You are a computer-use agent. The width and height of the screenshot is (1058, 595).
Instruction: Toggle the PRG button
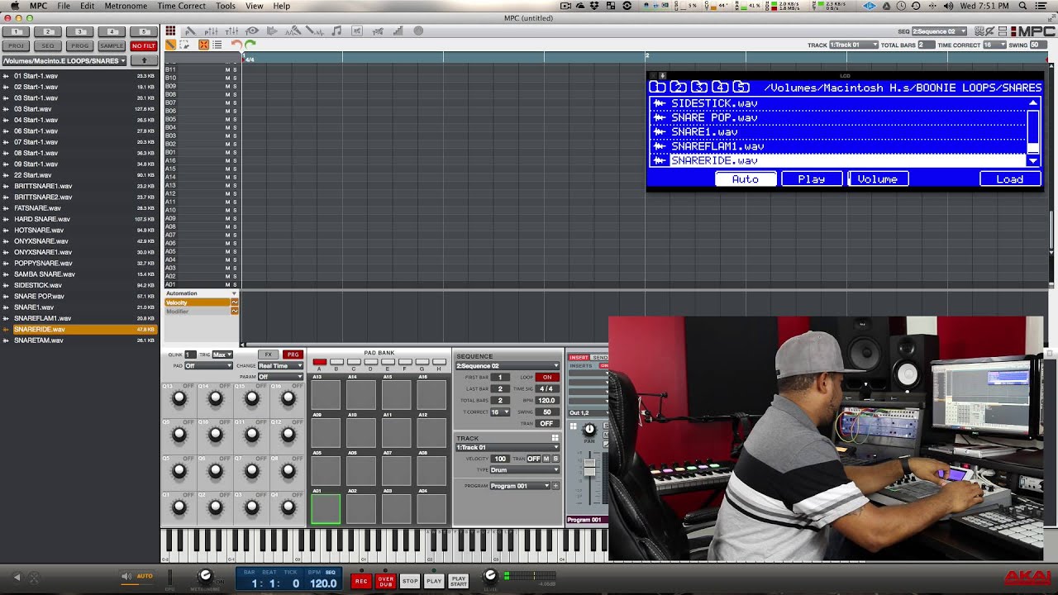[293, 355]
